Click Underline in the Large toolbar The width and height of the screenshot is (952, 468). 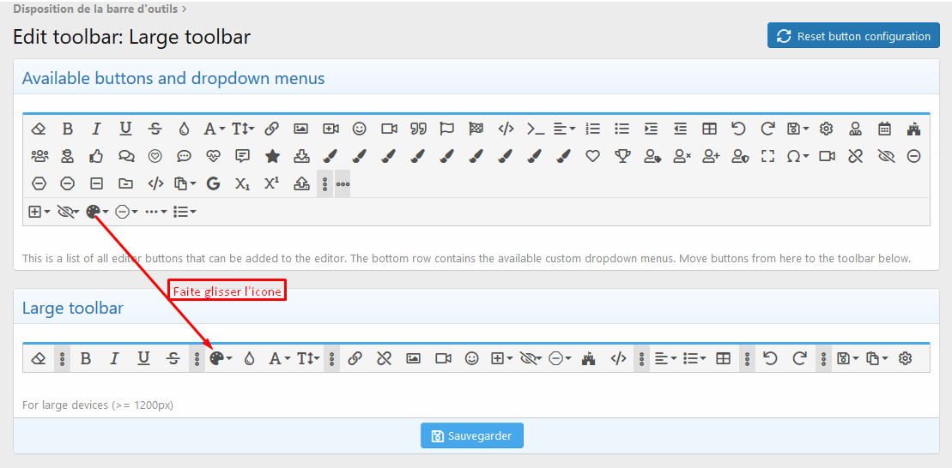143,359
